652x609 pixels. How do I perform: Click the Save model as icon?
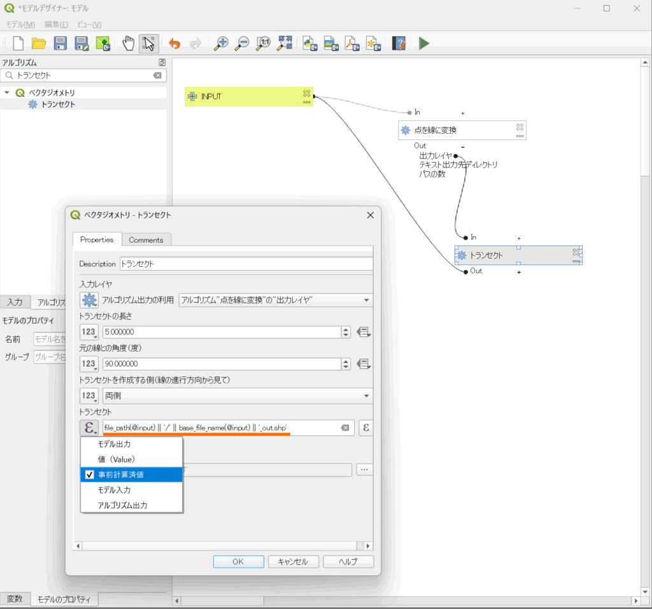[x=81, y=43]
